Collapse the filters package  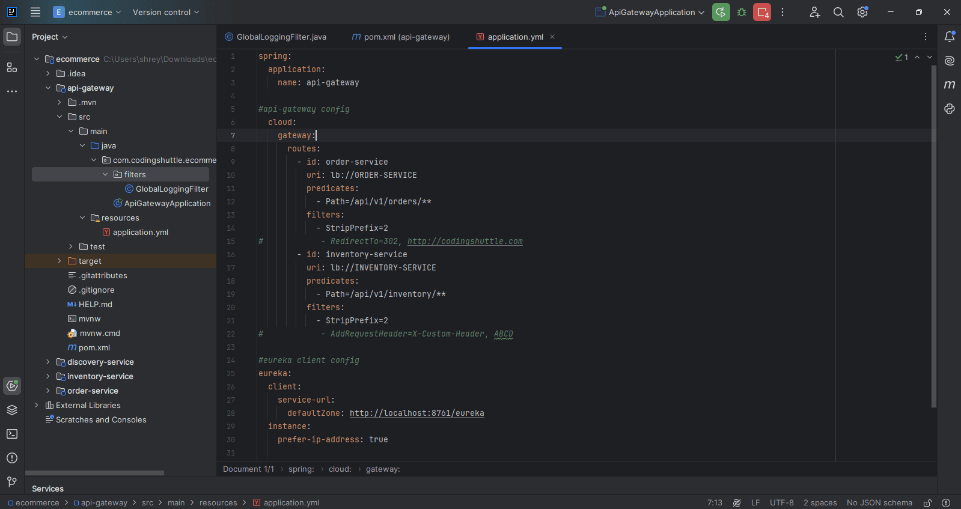[x=105, y=174]
